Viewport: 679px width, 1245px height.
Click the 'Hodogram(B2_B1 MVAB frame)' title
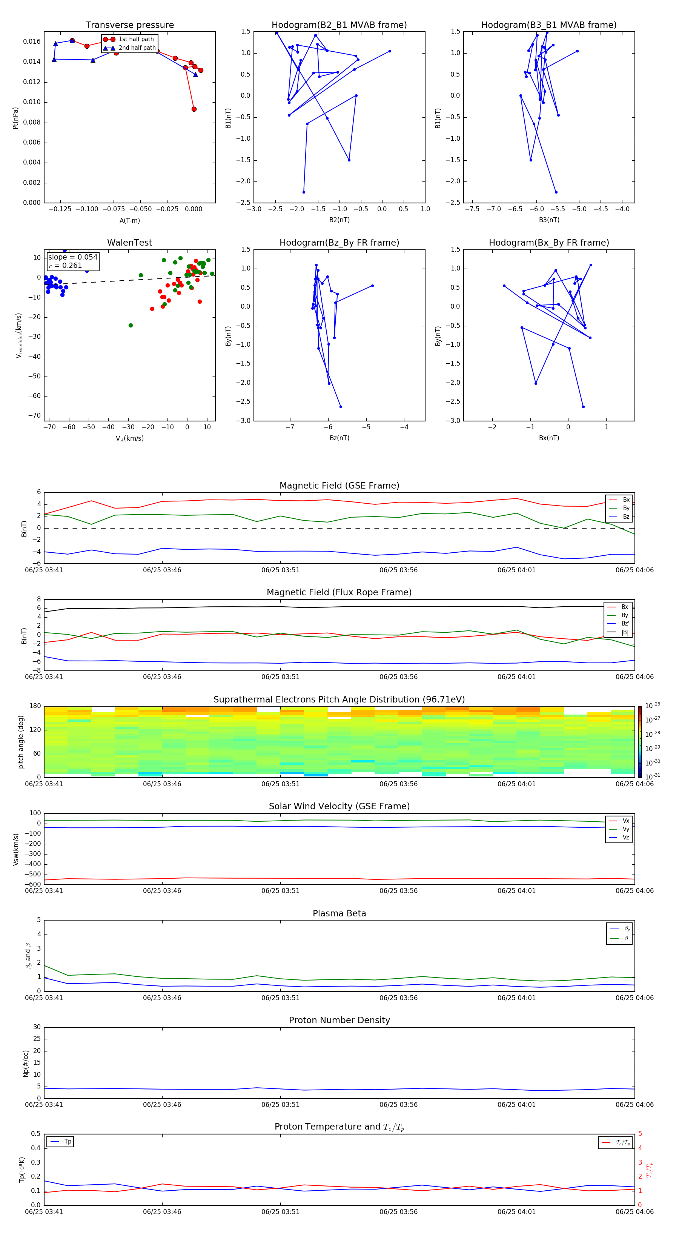tap(339, 25)
